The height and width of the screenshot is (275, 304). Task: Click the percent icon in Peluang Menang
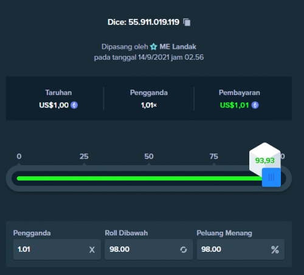click(x=275, y=249)
